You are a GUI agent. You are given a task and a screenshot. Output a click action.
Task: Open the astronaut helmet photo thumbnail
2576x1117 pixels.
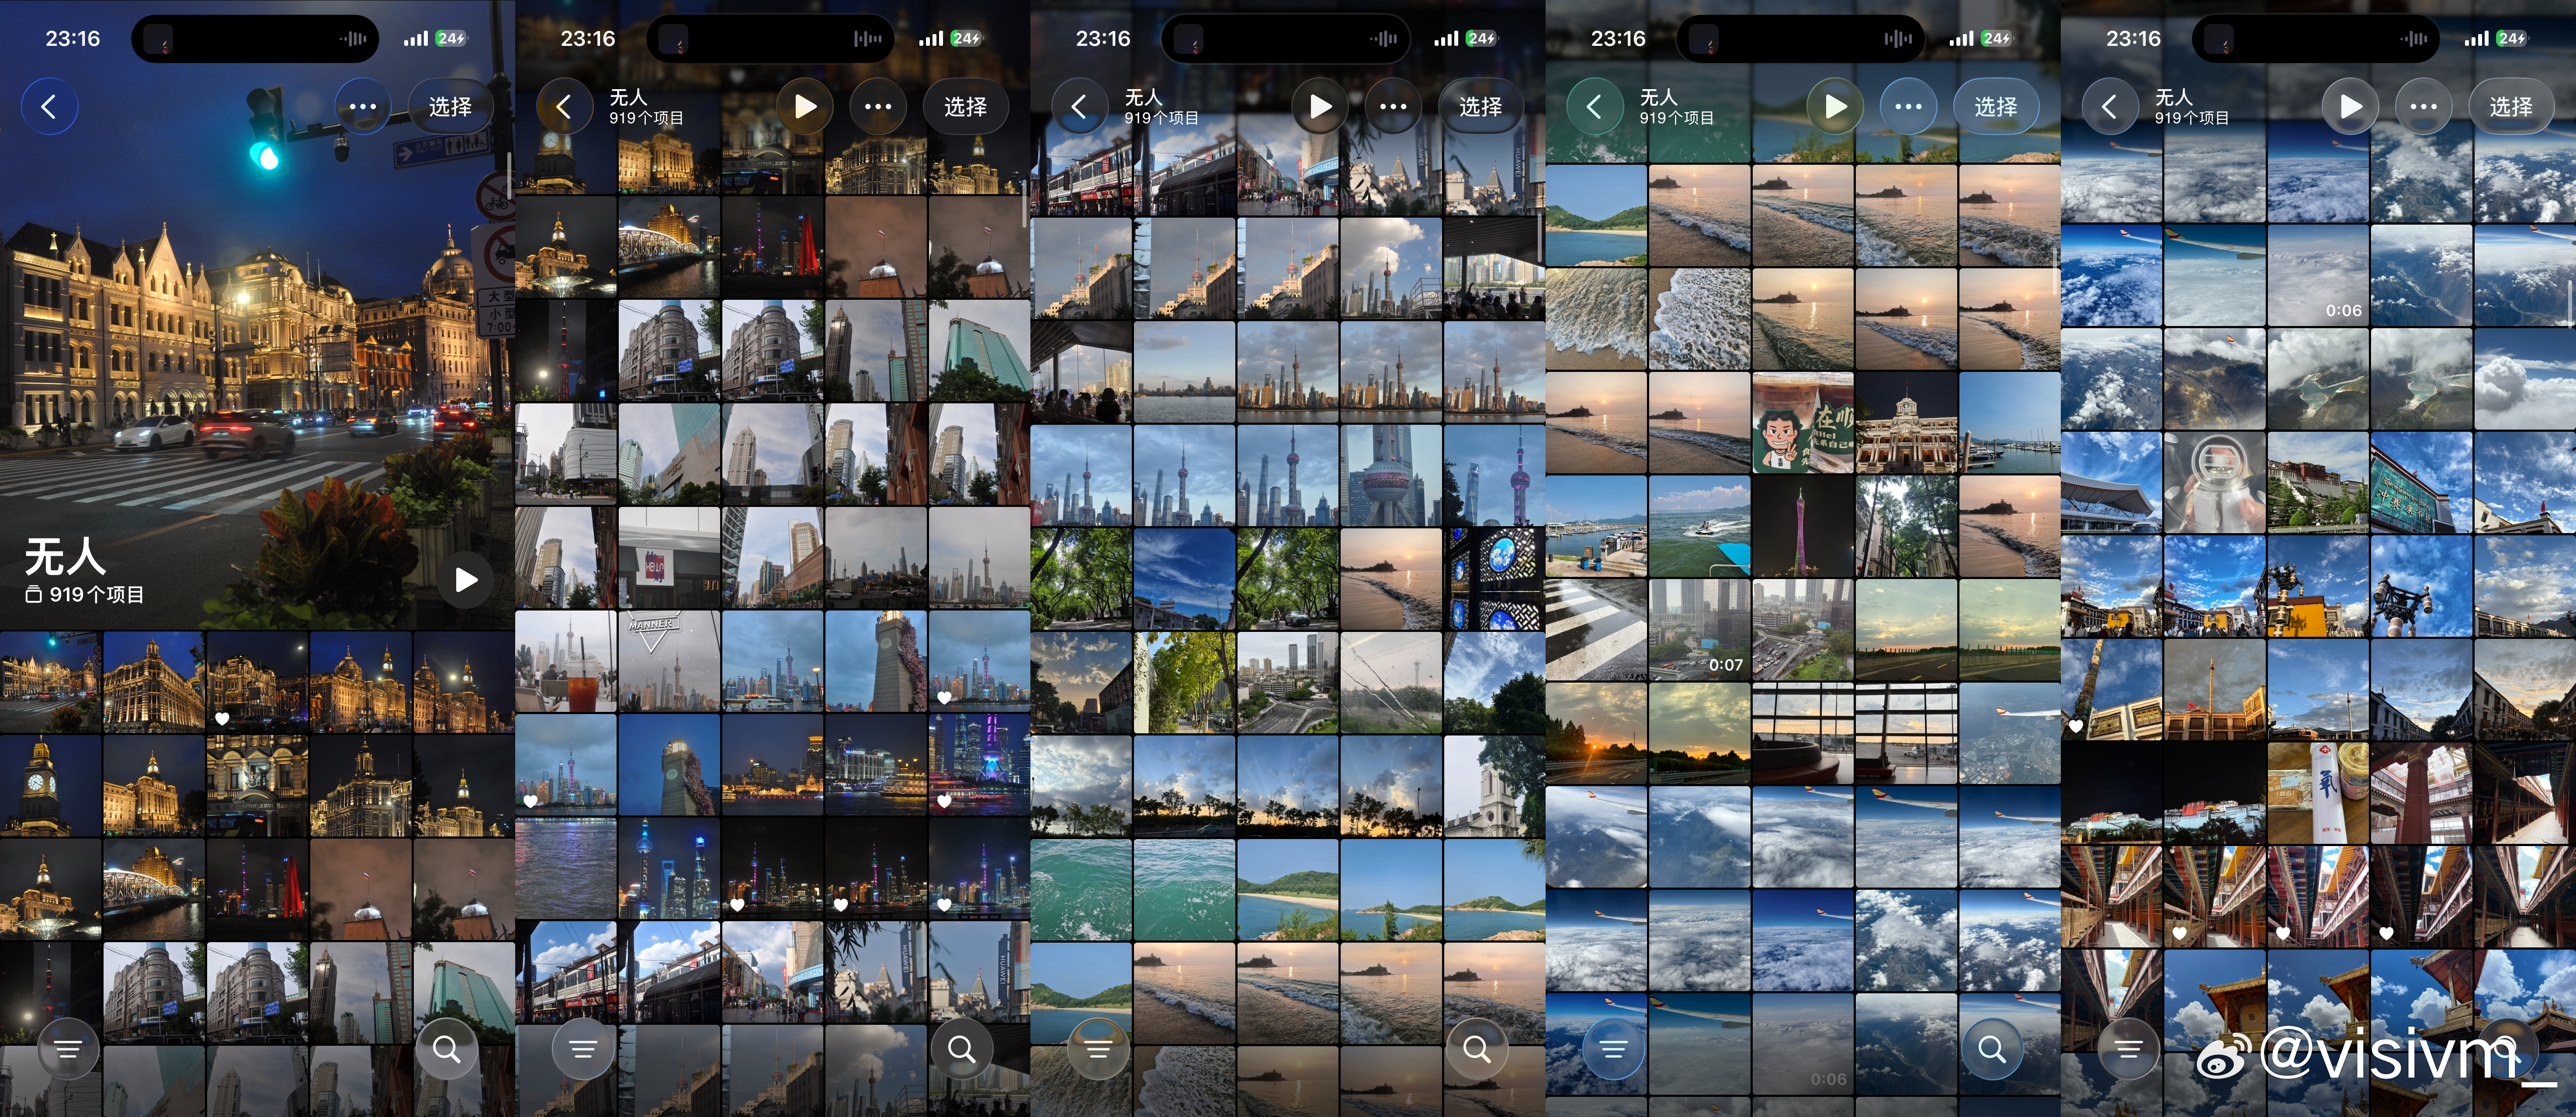coord(2215,482)
